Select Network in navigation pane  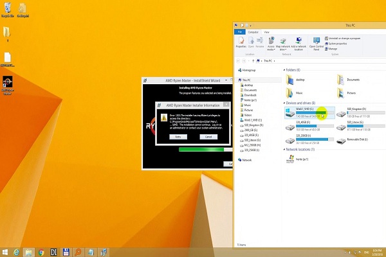pos(245,160)
